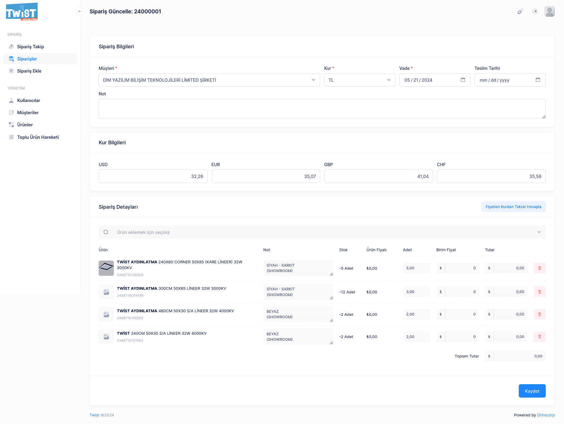The image size is (564, 424).
Task: Click the USD exchange rate input field
Action: click(x=153, y=176)
